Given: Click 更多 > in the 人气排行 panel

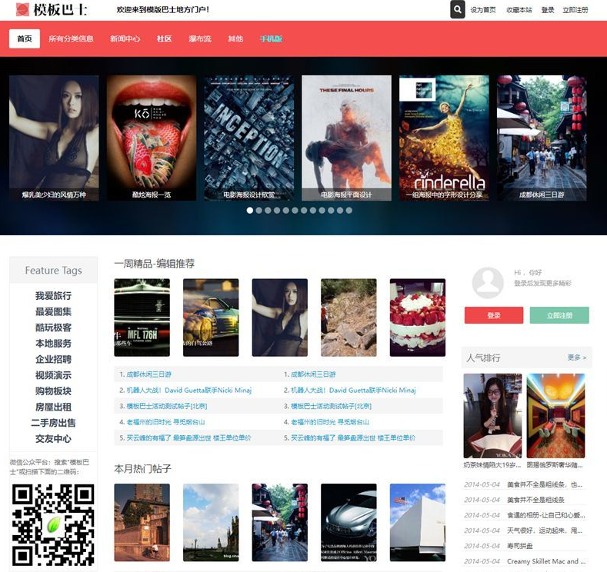Looking at the screenshot, I should coord(576,357).
